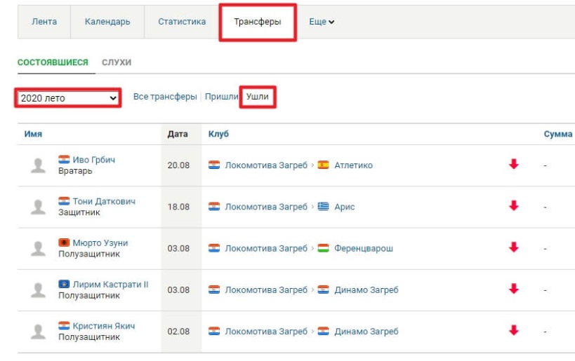Viewport: 575px width, 361px height.
Task: Click the Albania flag beside Мюрто Узуни
Action: point(64,243)
